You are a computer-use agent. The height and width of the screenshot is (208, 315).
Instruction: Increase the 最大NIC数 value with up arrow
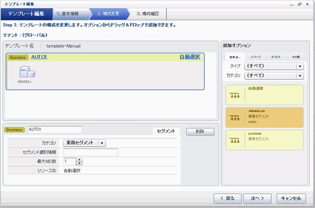pyautogui.click(x=79, y=160)
